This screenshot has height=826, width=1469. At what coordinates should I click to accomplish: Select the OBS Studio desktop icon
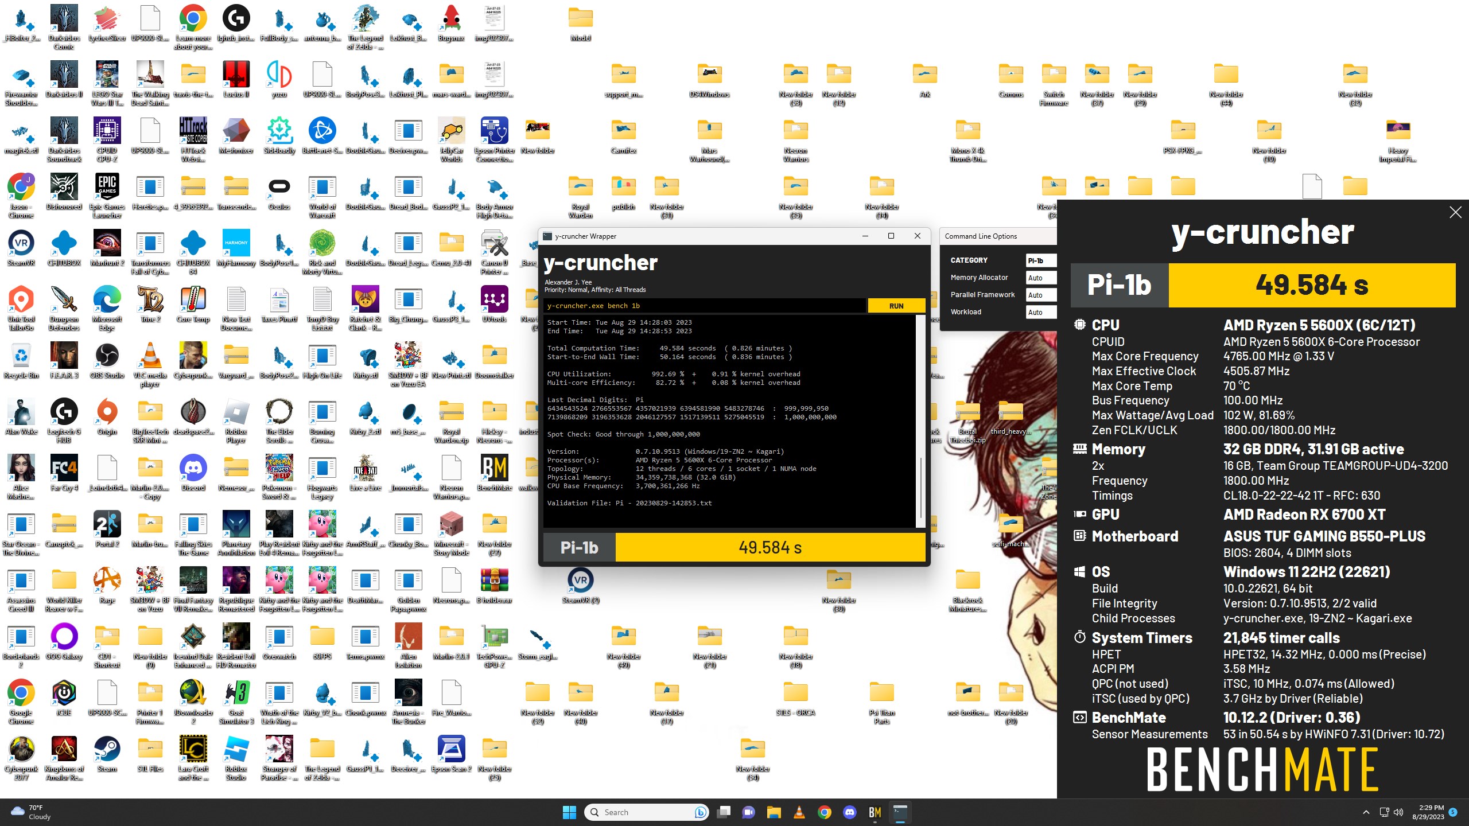[x=107, y=361]
